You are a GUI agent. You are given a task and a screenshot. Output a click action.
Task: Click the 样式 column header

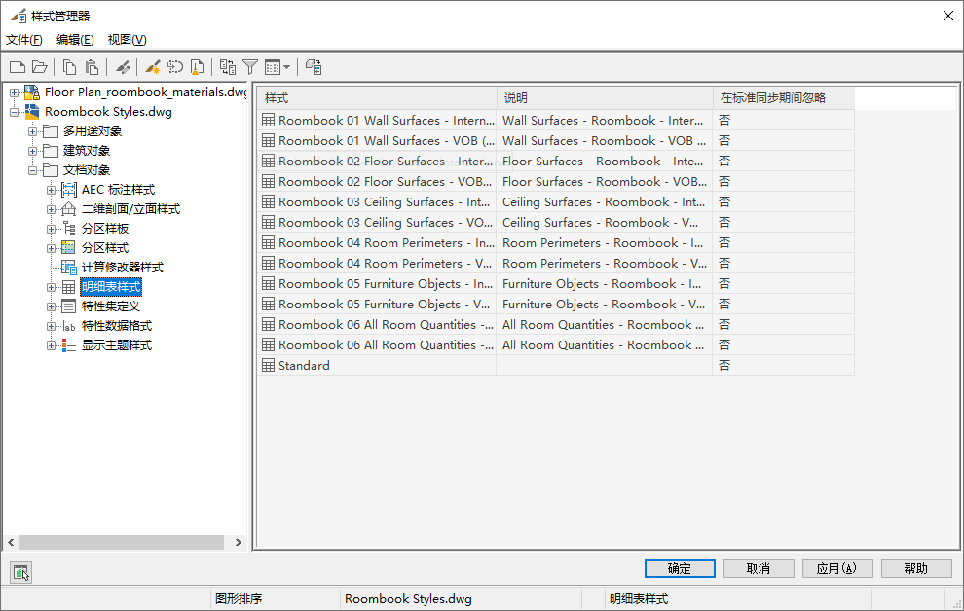(x=377, y=98)
